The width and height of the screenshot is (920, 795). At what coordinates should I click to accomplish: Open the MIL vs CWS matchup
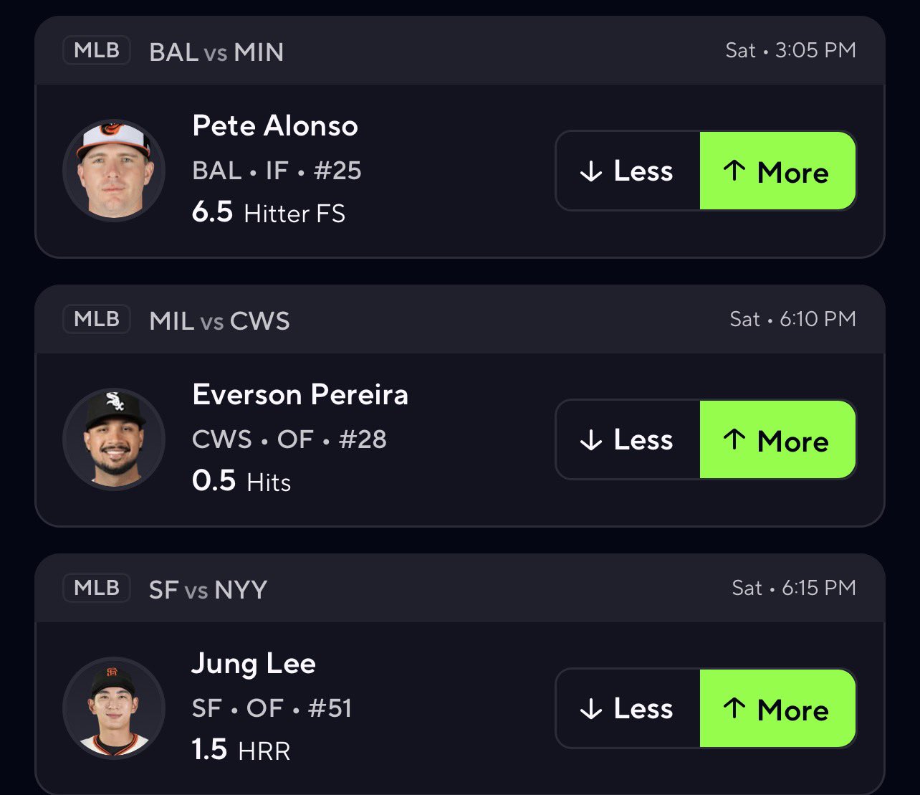click(x=219, y=321)
